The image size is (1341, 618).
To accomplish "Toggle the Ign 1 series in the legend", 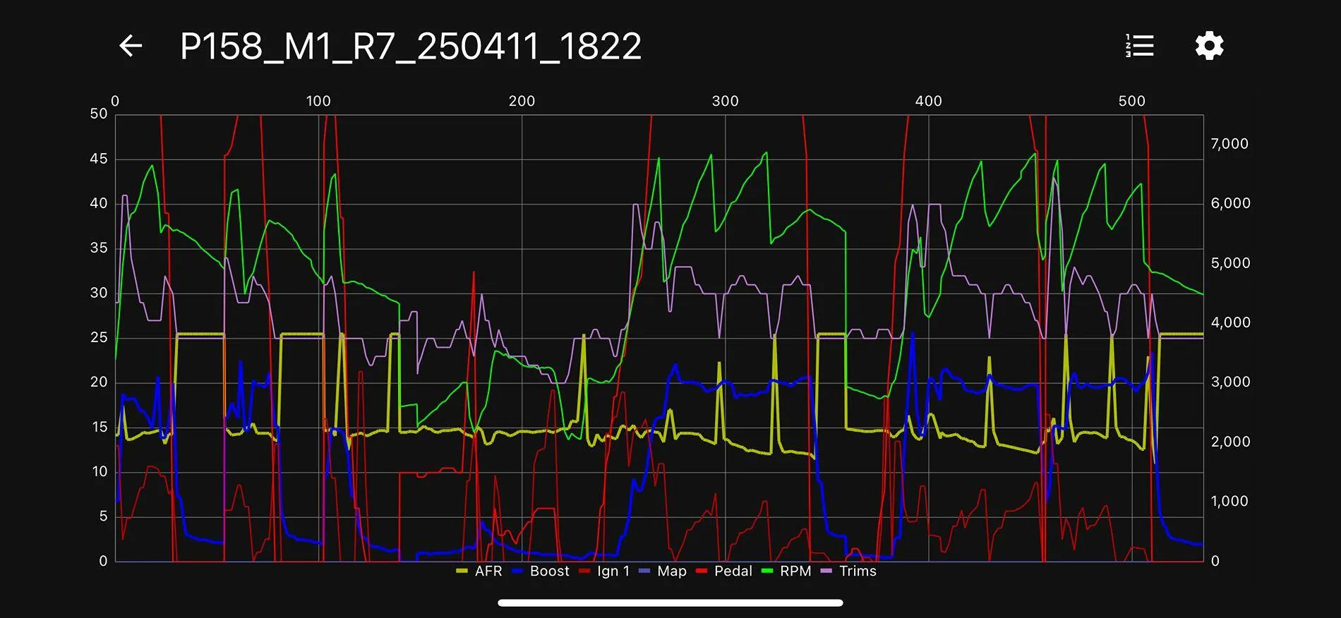I will (604, 571).
